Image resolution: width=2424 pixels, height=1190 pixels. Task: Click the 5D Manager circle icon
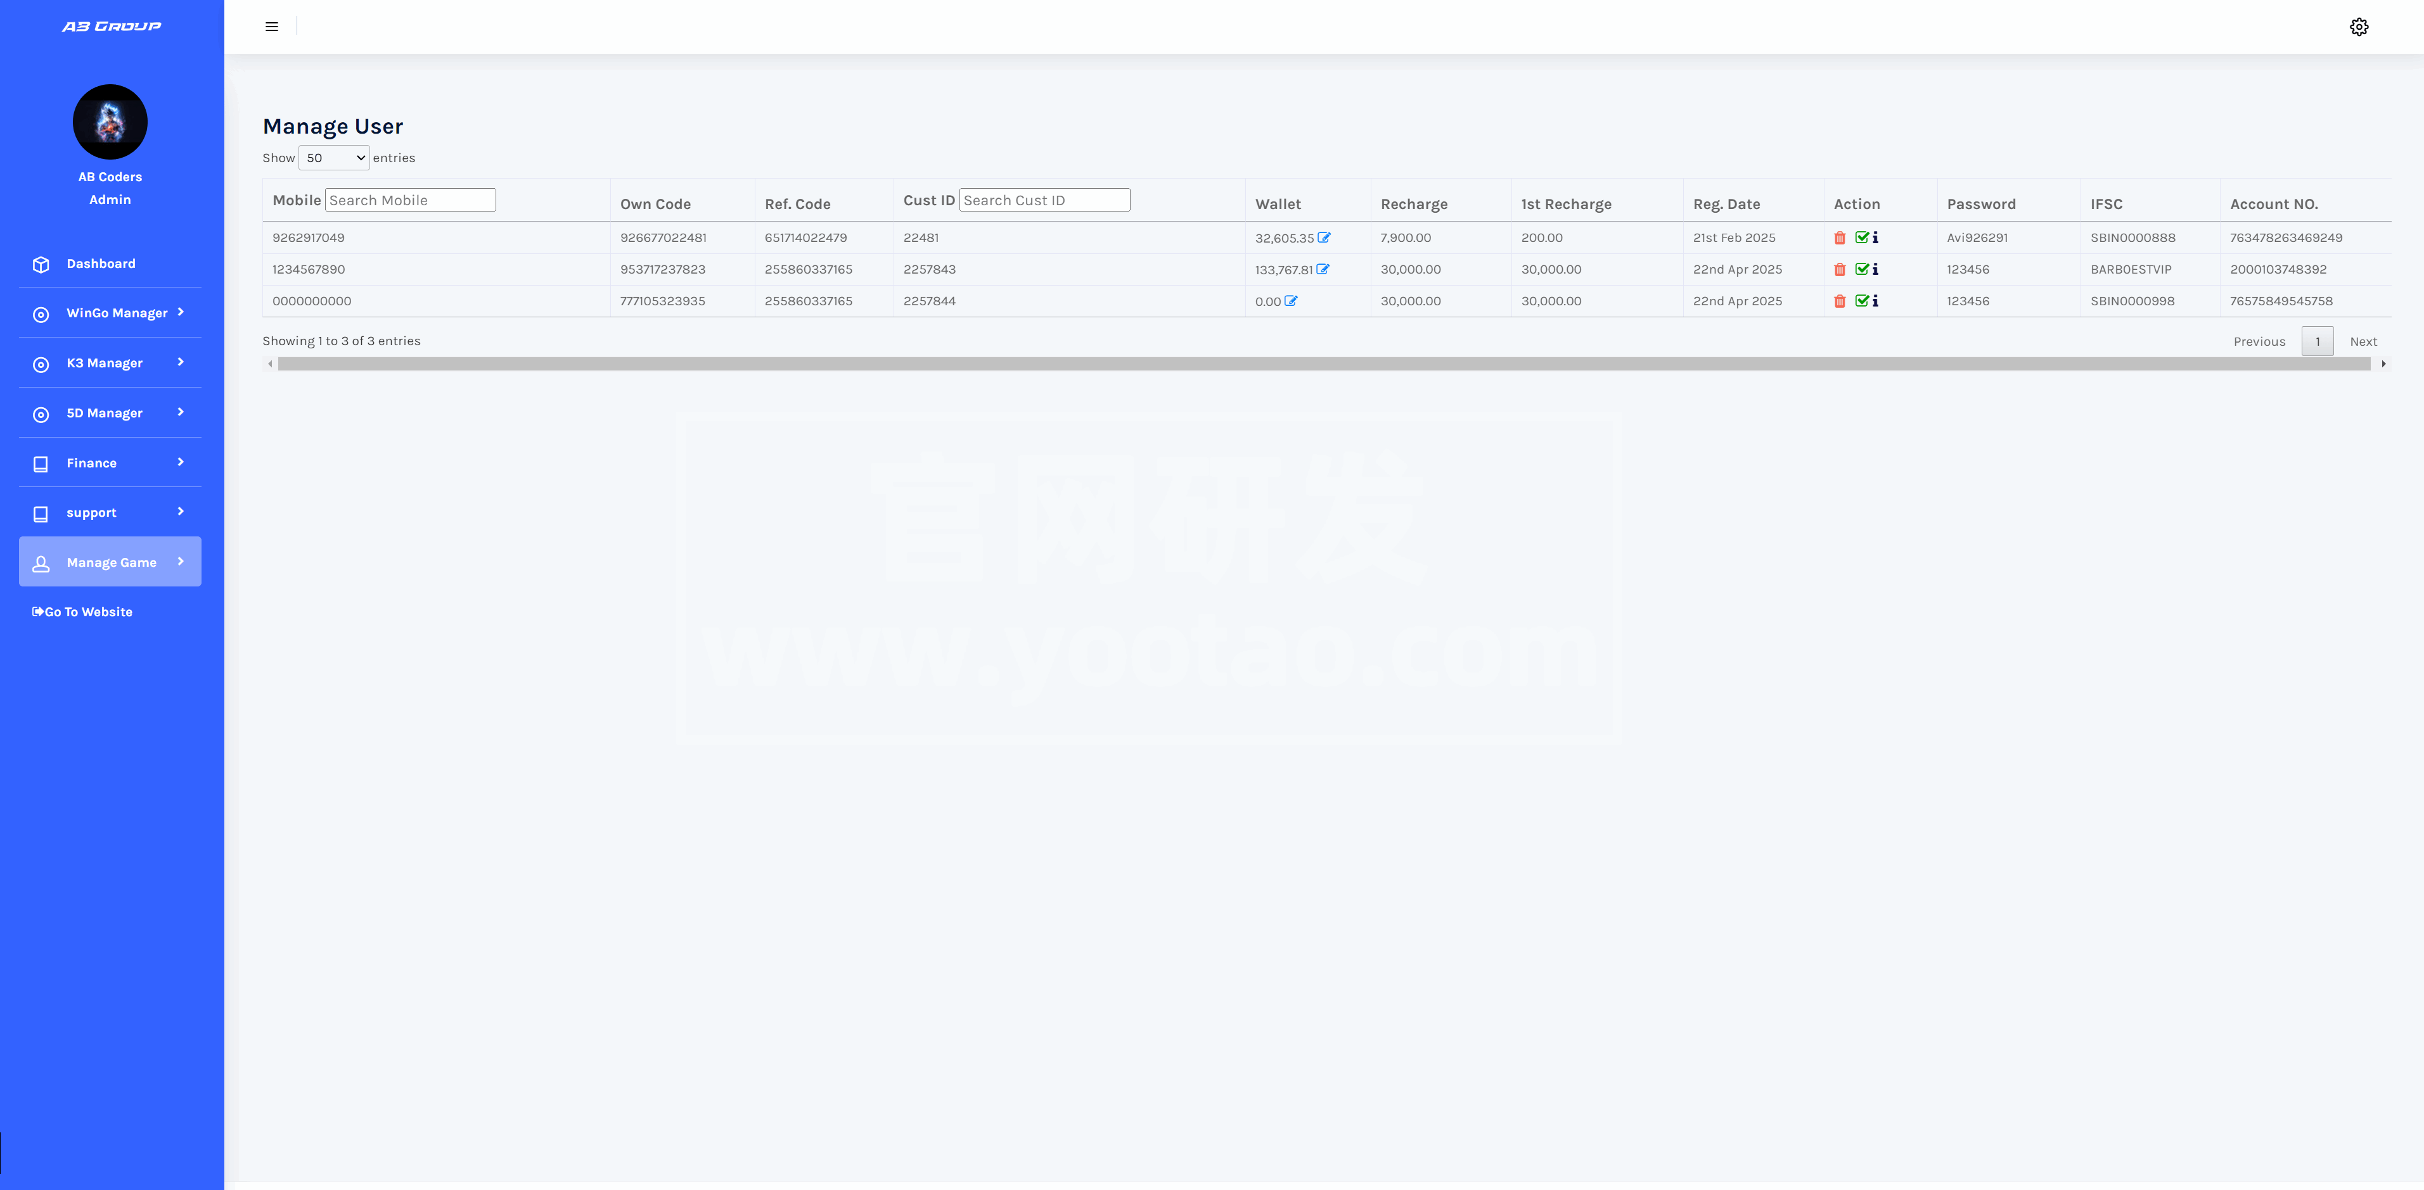(41, 414)
